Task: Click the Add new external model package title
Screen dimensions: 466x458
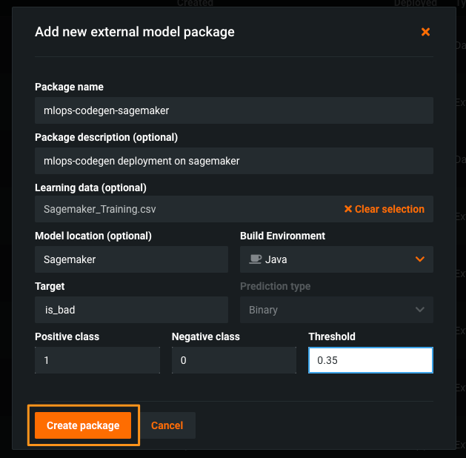Action: click(x=135, y=32)
